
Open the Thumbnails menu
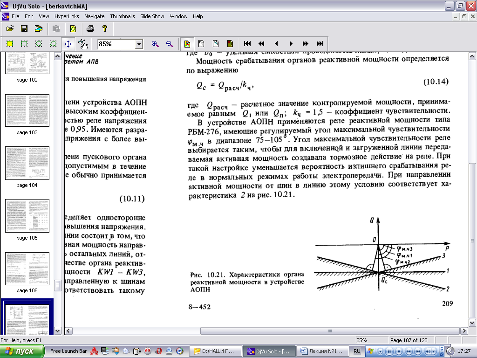pyautogui.click(x=123, y=16)
